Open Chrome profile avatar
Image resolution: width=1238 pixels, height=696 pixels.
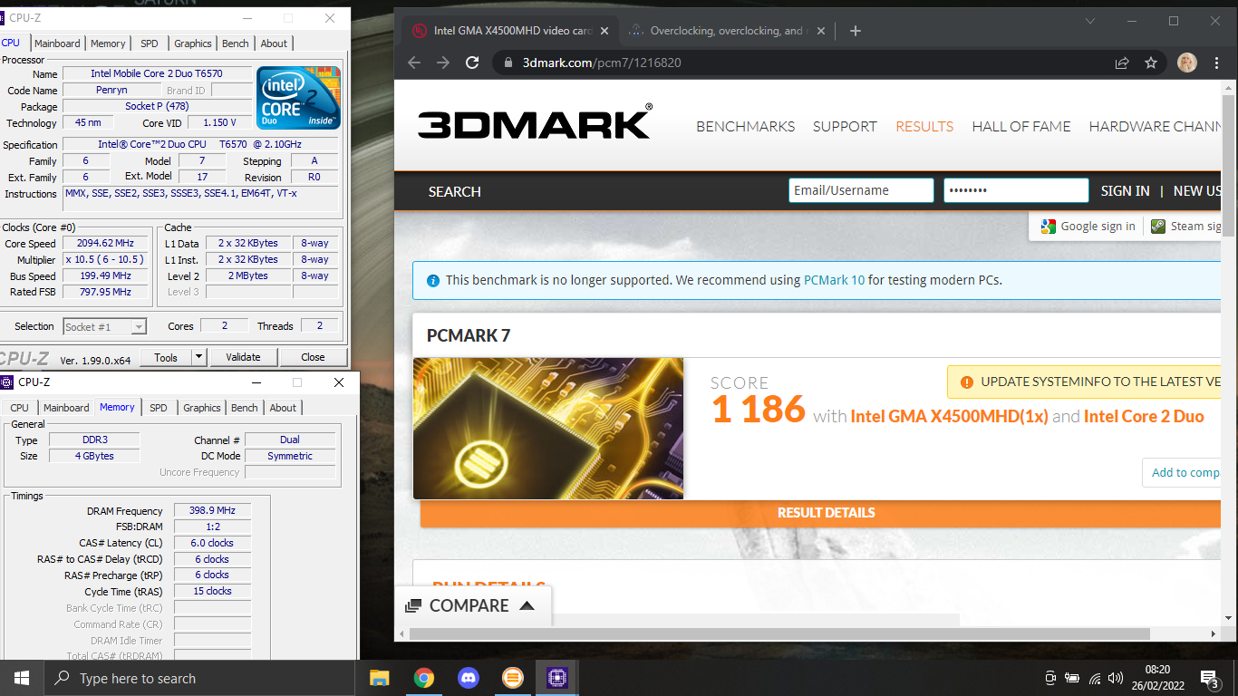click(x=1186, y=63)
